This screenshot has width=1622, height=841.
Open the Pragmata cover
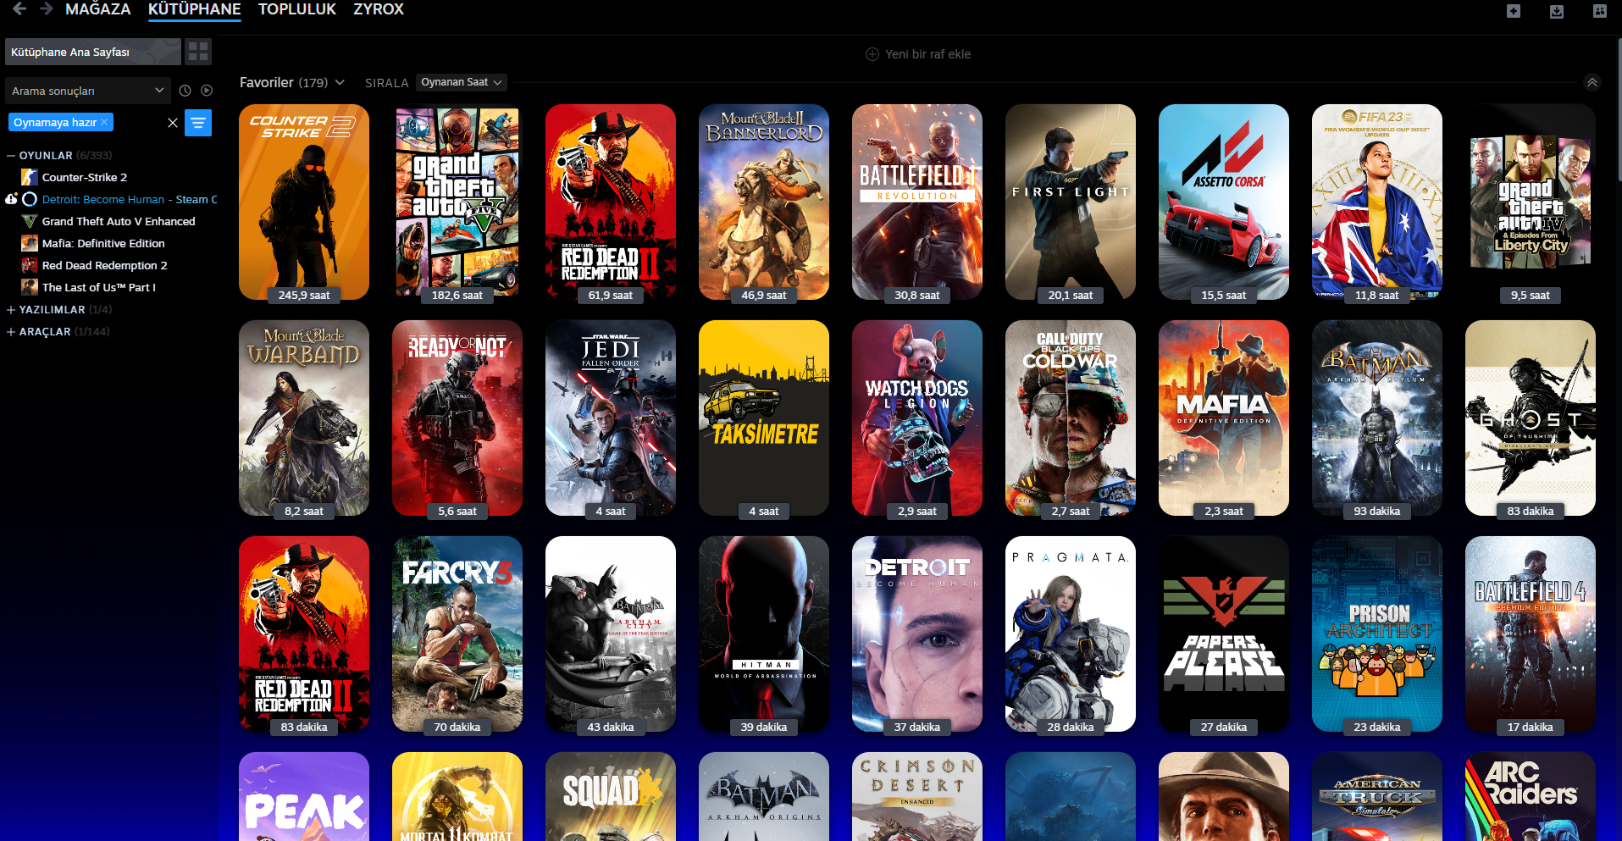click(1071, 634)
